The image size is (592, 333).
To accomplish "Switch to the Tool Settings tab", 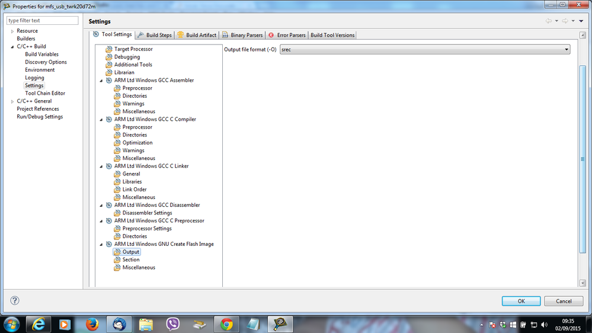I will point(113,34).
